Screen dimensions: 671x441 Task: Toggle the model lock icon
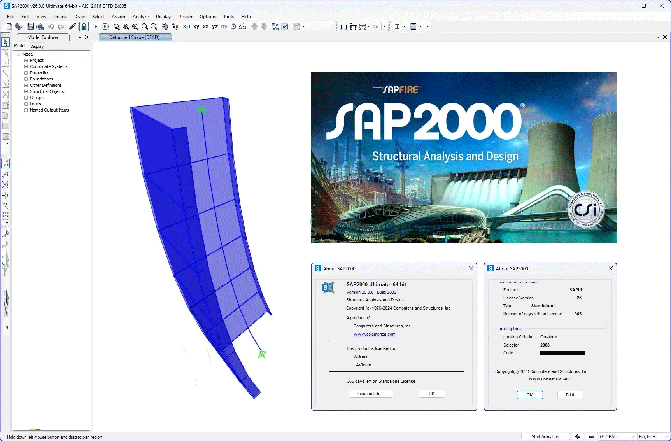pyautogui.click(x=84, y=26)
